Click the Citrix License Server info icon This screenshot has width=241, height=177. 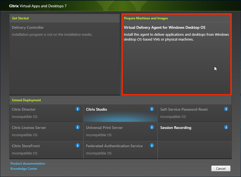[78, 127]
